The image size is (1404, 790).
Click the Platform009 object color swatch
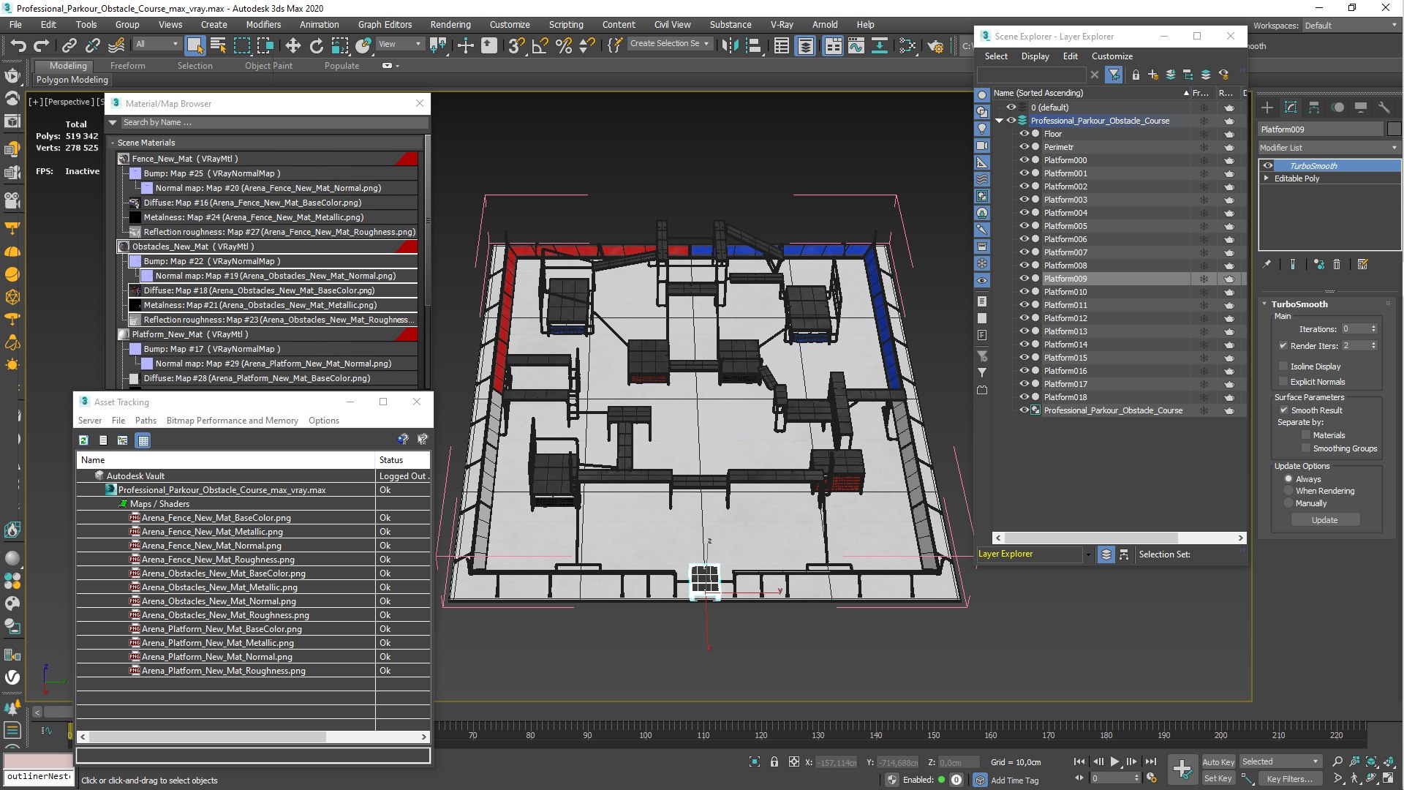coord(1394,129)
